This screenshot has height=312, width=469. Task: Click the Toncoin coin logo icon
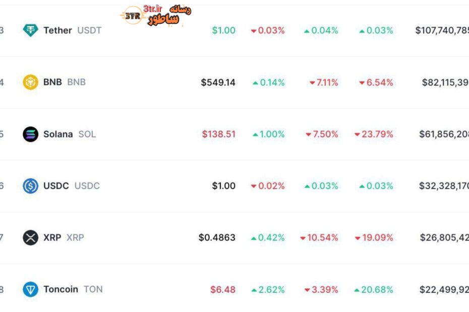[30, 289]
